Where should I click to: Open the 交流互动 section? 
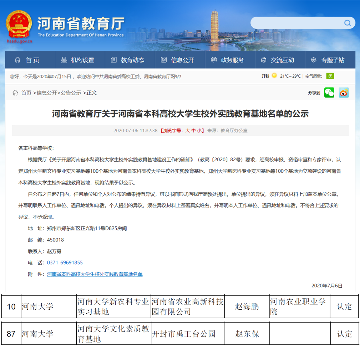pos(277,60)
